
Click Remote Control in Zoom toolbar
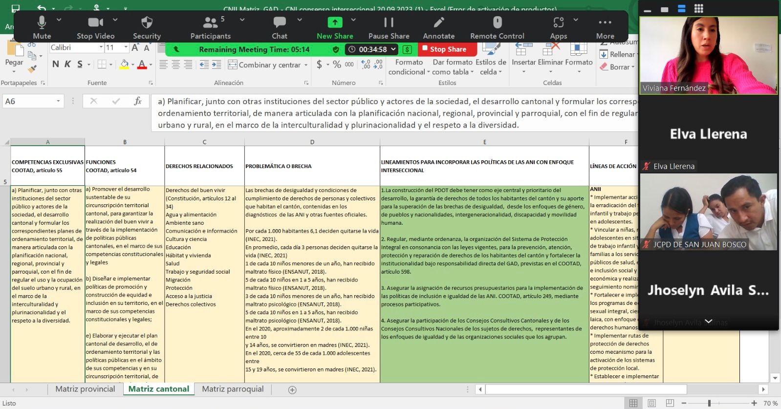pyautogui.click(x=497, y=27)
